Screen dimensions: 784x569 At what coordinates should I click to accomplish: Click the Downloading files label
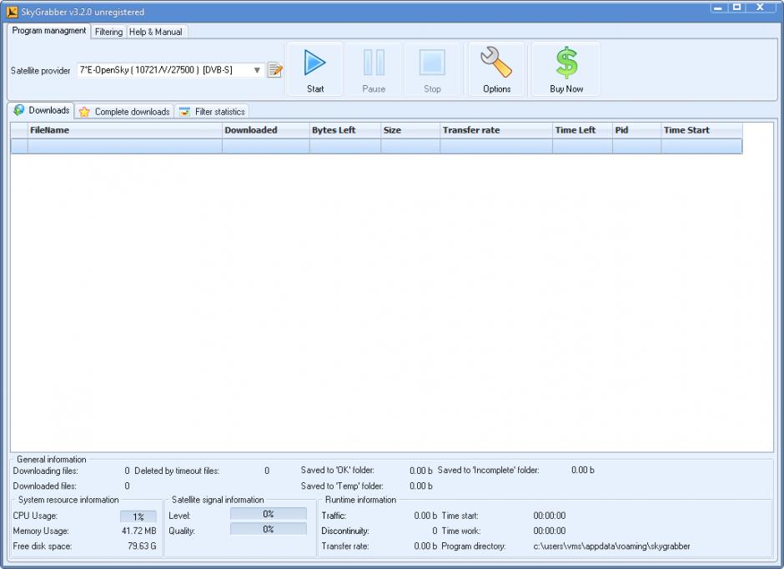(46, 471)
